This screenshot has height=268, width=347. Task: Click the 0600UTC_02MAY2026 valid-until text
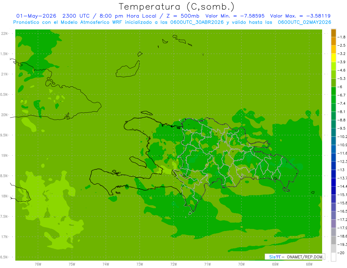(304, 22)
